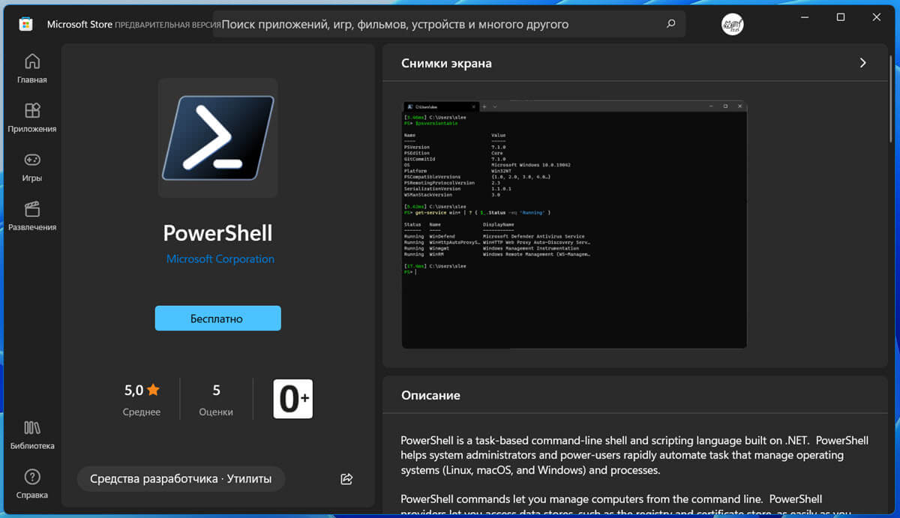
Task: Close the Microsoft Store window
Action: click(877, 17)
